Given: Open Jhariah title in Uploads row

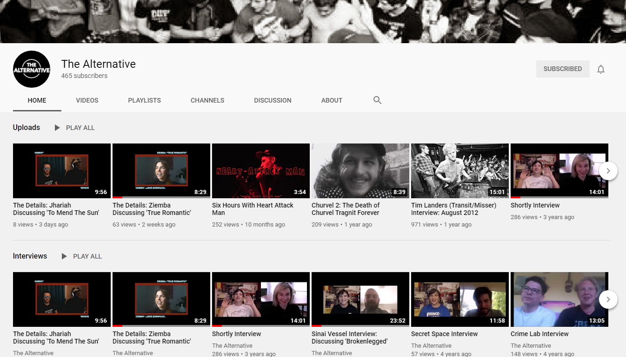Looking at the screenshot, I should (56, 209).
